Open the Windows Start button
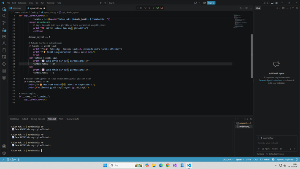The height and width of the screenshot is (169, 300). [x=105, y=165]
